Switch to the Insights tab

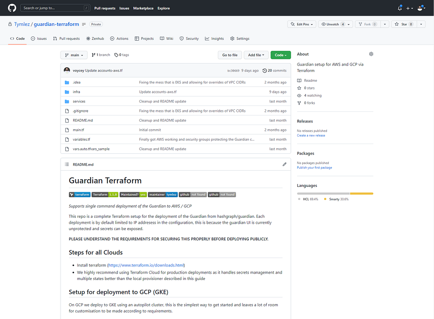214,39
